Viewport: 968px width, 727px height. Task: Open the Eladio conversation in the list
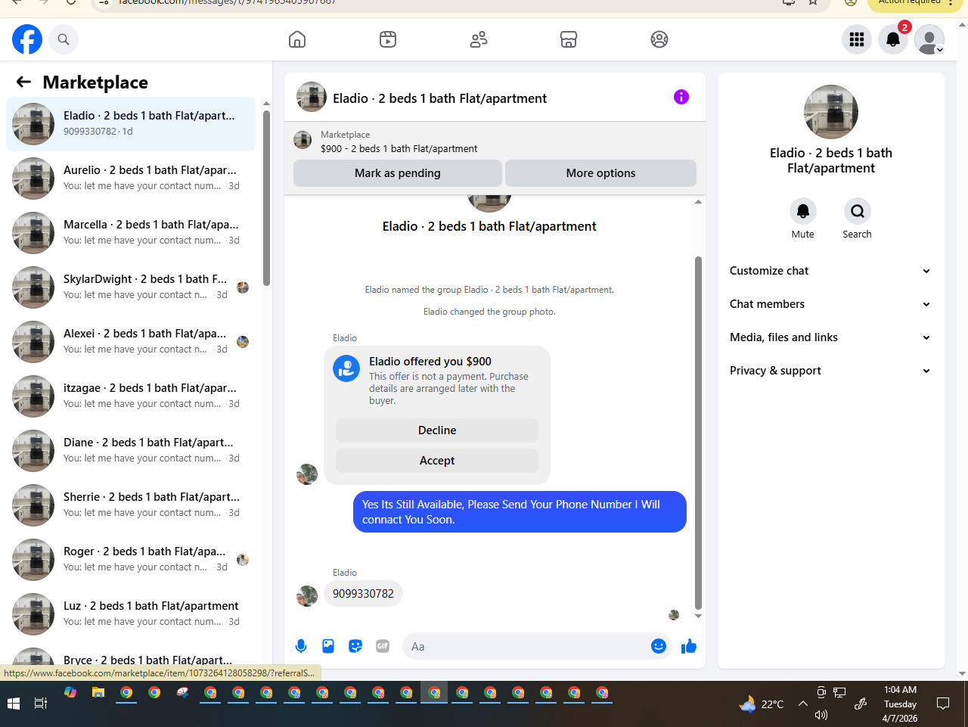click(x=130, y=124)
